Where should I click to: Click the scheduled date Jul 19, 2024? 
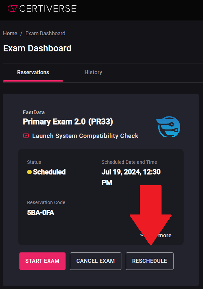coord(121,172)
